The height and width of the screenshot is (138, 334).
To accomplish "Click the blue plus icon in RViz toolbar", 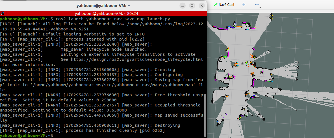I will pos(244,5).
